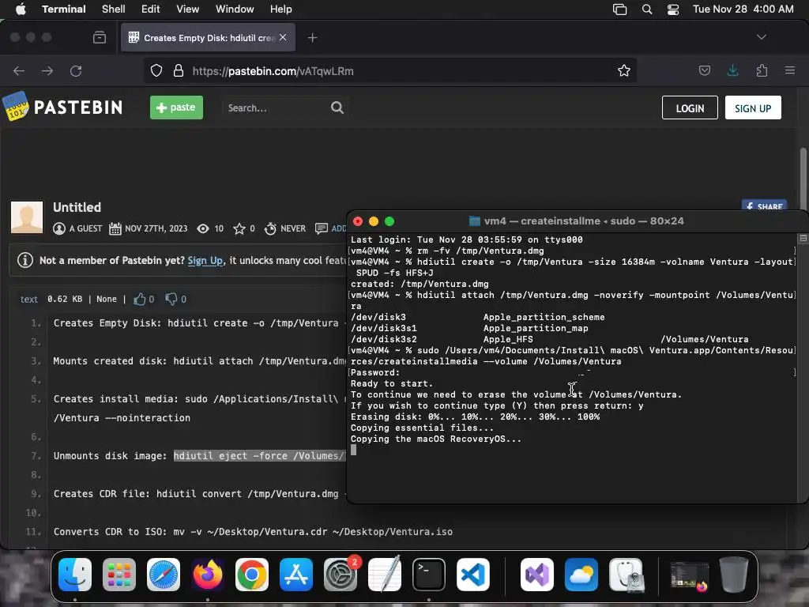Click the date and time in menu bar
This screenshot has height=607, width=809.
click(x=743, y=9)
